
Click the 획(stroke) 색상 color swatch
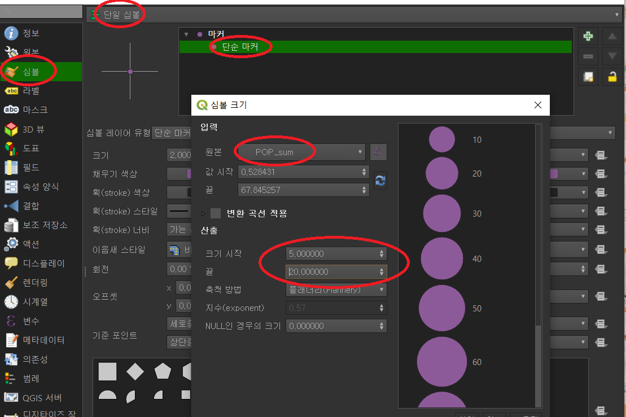179,192
